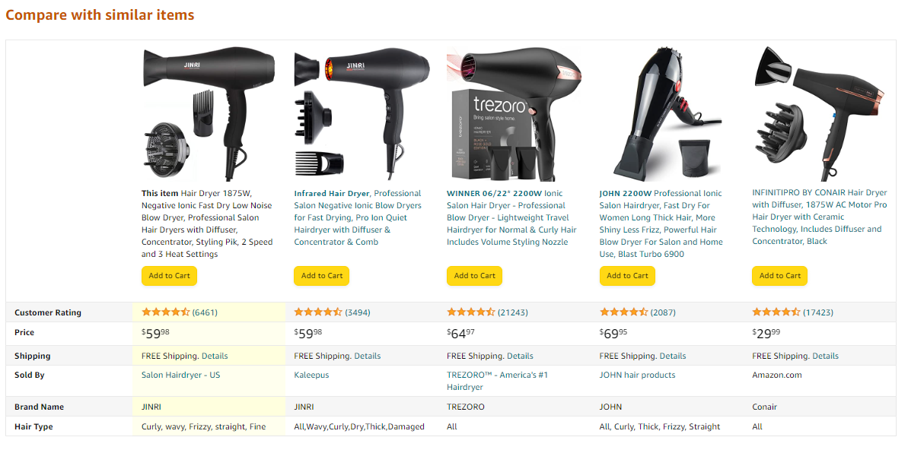The height and width of the screenshot is (453, 908).
Task: Add the Trezoro 2200W hair dryer to cart
Action: pos(474,276)
